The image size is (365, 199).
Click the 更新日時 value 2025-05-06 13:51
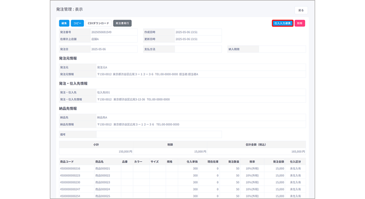[186, 39]
